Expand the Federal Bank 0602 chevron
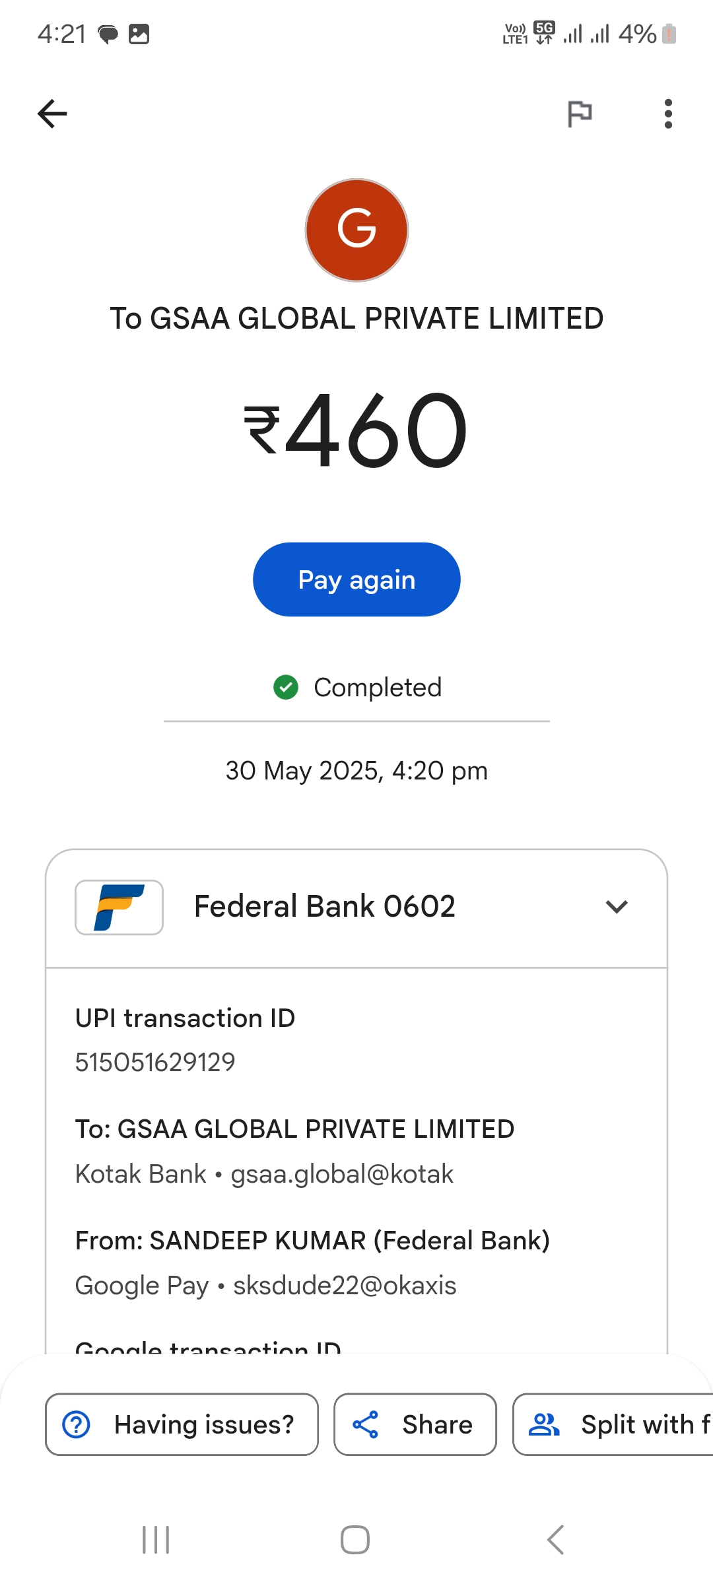The width and height of the screenshot is (713, 1584). [617, 907]
